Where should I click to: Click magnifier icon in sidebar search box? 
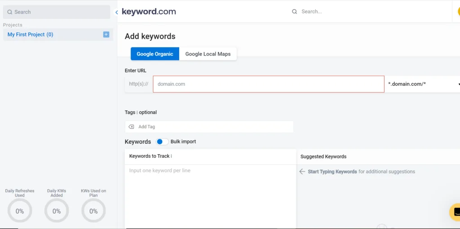(10, 12)
